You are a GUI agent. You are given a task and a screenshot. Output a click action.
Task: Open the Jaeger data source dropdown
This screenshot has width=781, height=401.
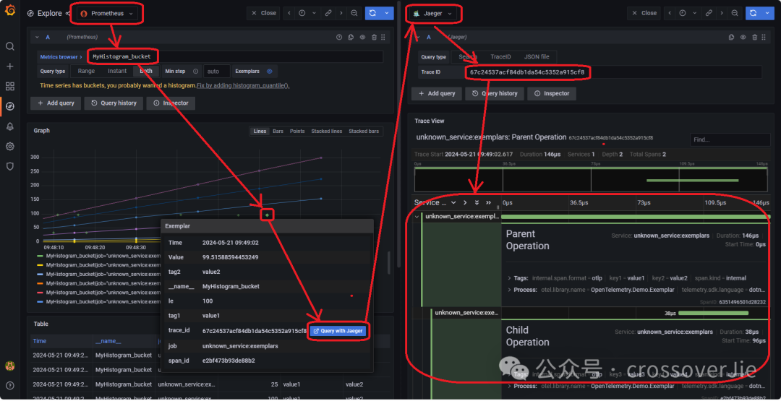point(433,14)
